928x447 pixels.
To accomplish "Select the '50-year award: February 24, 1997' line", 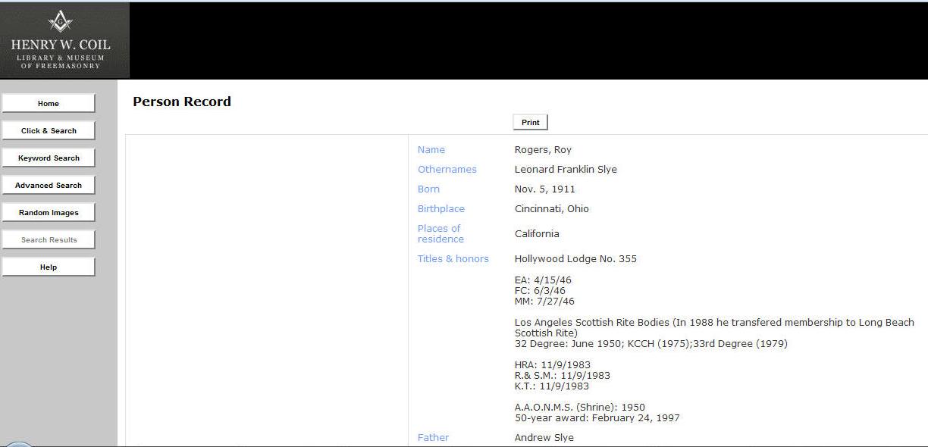I will point(597,418).
